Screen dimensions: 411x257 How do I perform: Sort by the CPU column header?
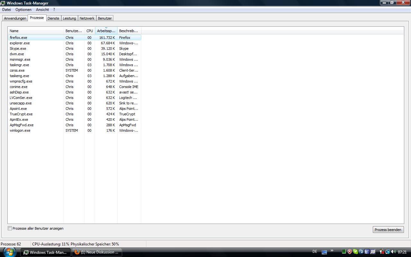pos(90,31)
